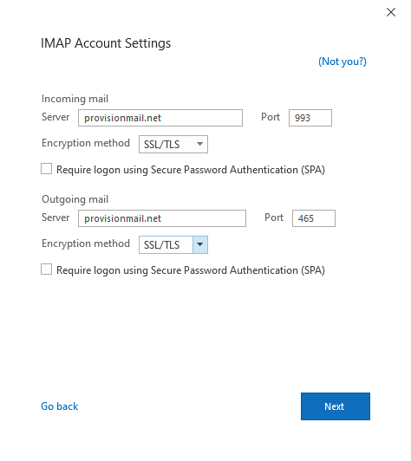Focus the incoming mail server field

(x=160, y=118)
